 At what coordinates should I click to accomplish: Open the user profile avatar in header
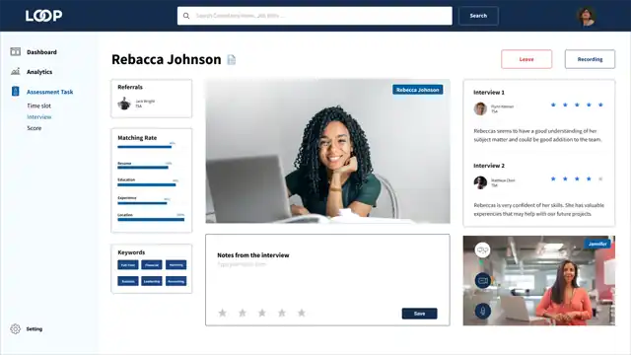(x=587, y=16)
